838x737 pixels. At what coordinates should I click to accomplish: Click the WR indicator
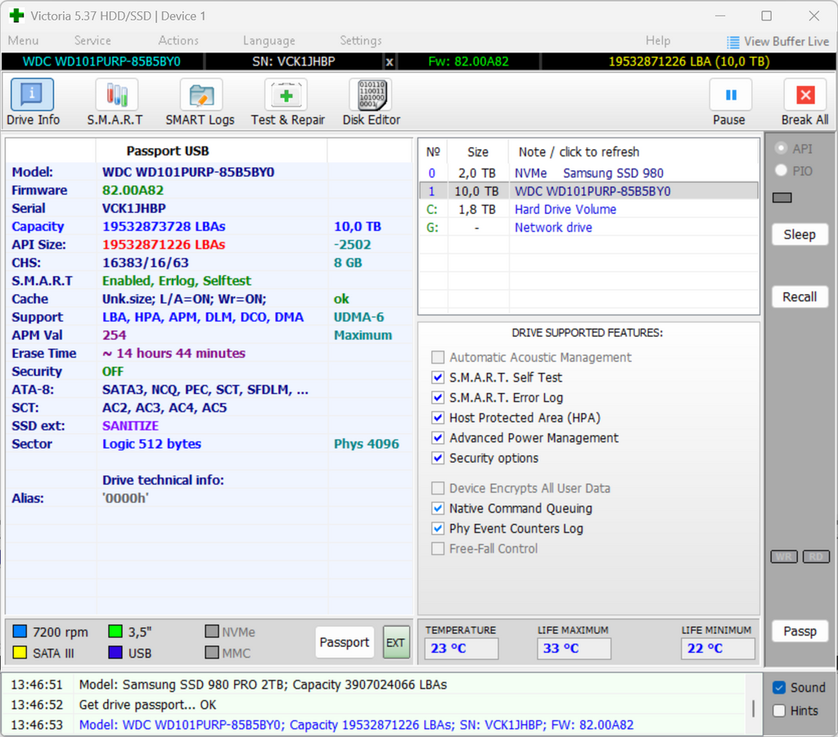pyautogui.click(x=784, y=557)
